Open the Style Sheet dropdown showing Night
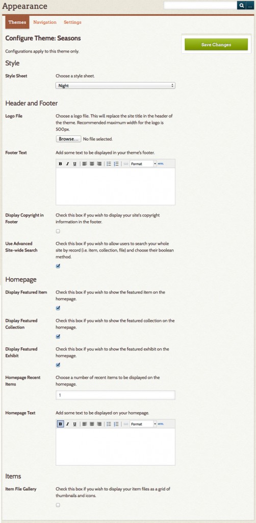This screenshot has width=256, height=523. pyautogui.click(x=115, y=86)
